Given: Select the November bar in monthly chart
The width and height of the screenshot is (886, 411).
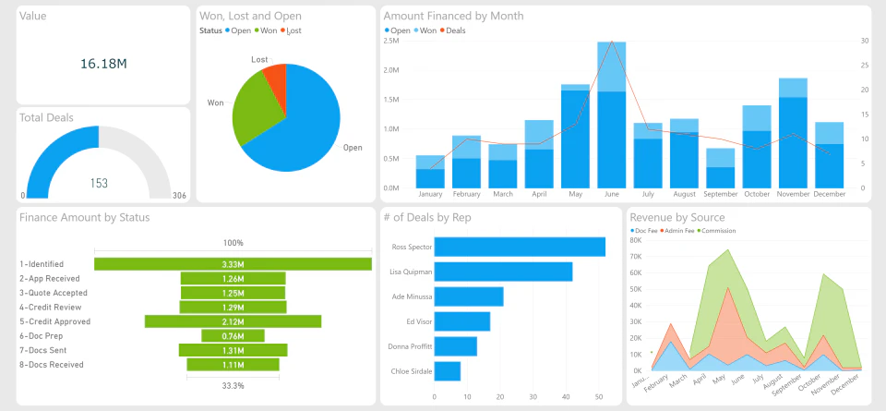Looking at the screenshot, I should click(x=793, y=133).
